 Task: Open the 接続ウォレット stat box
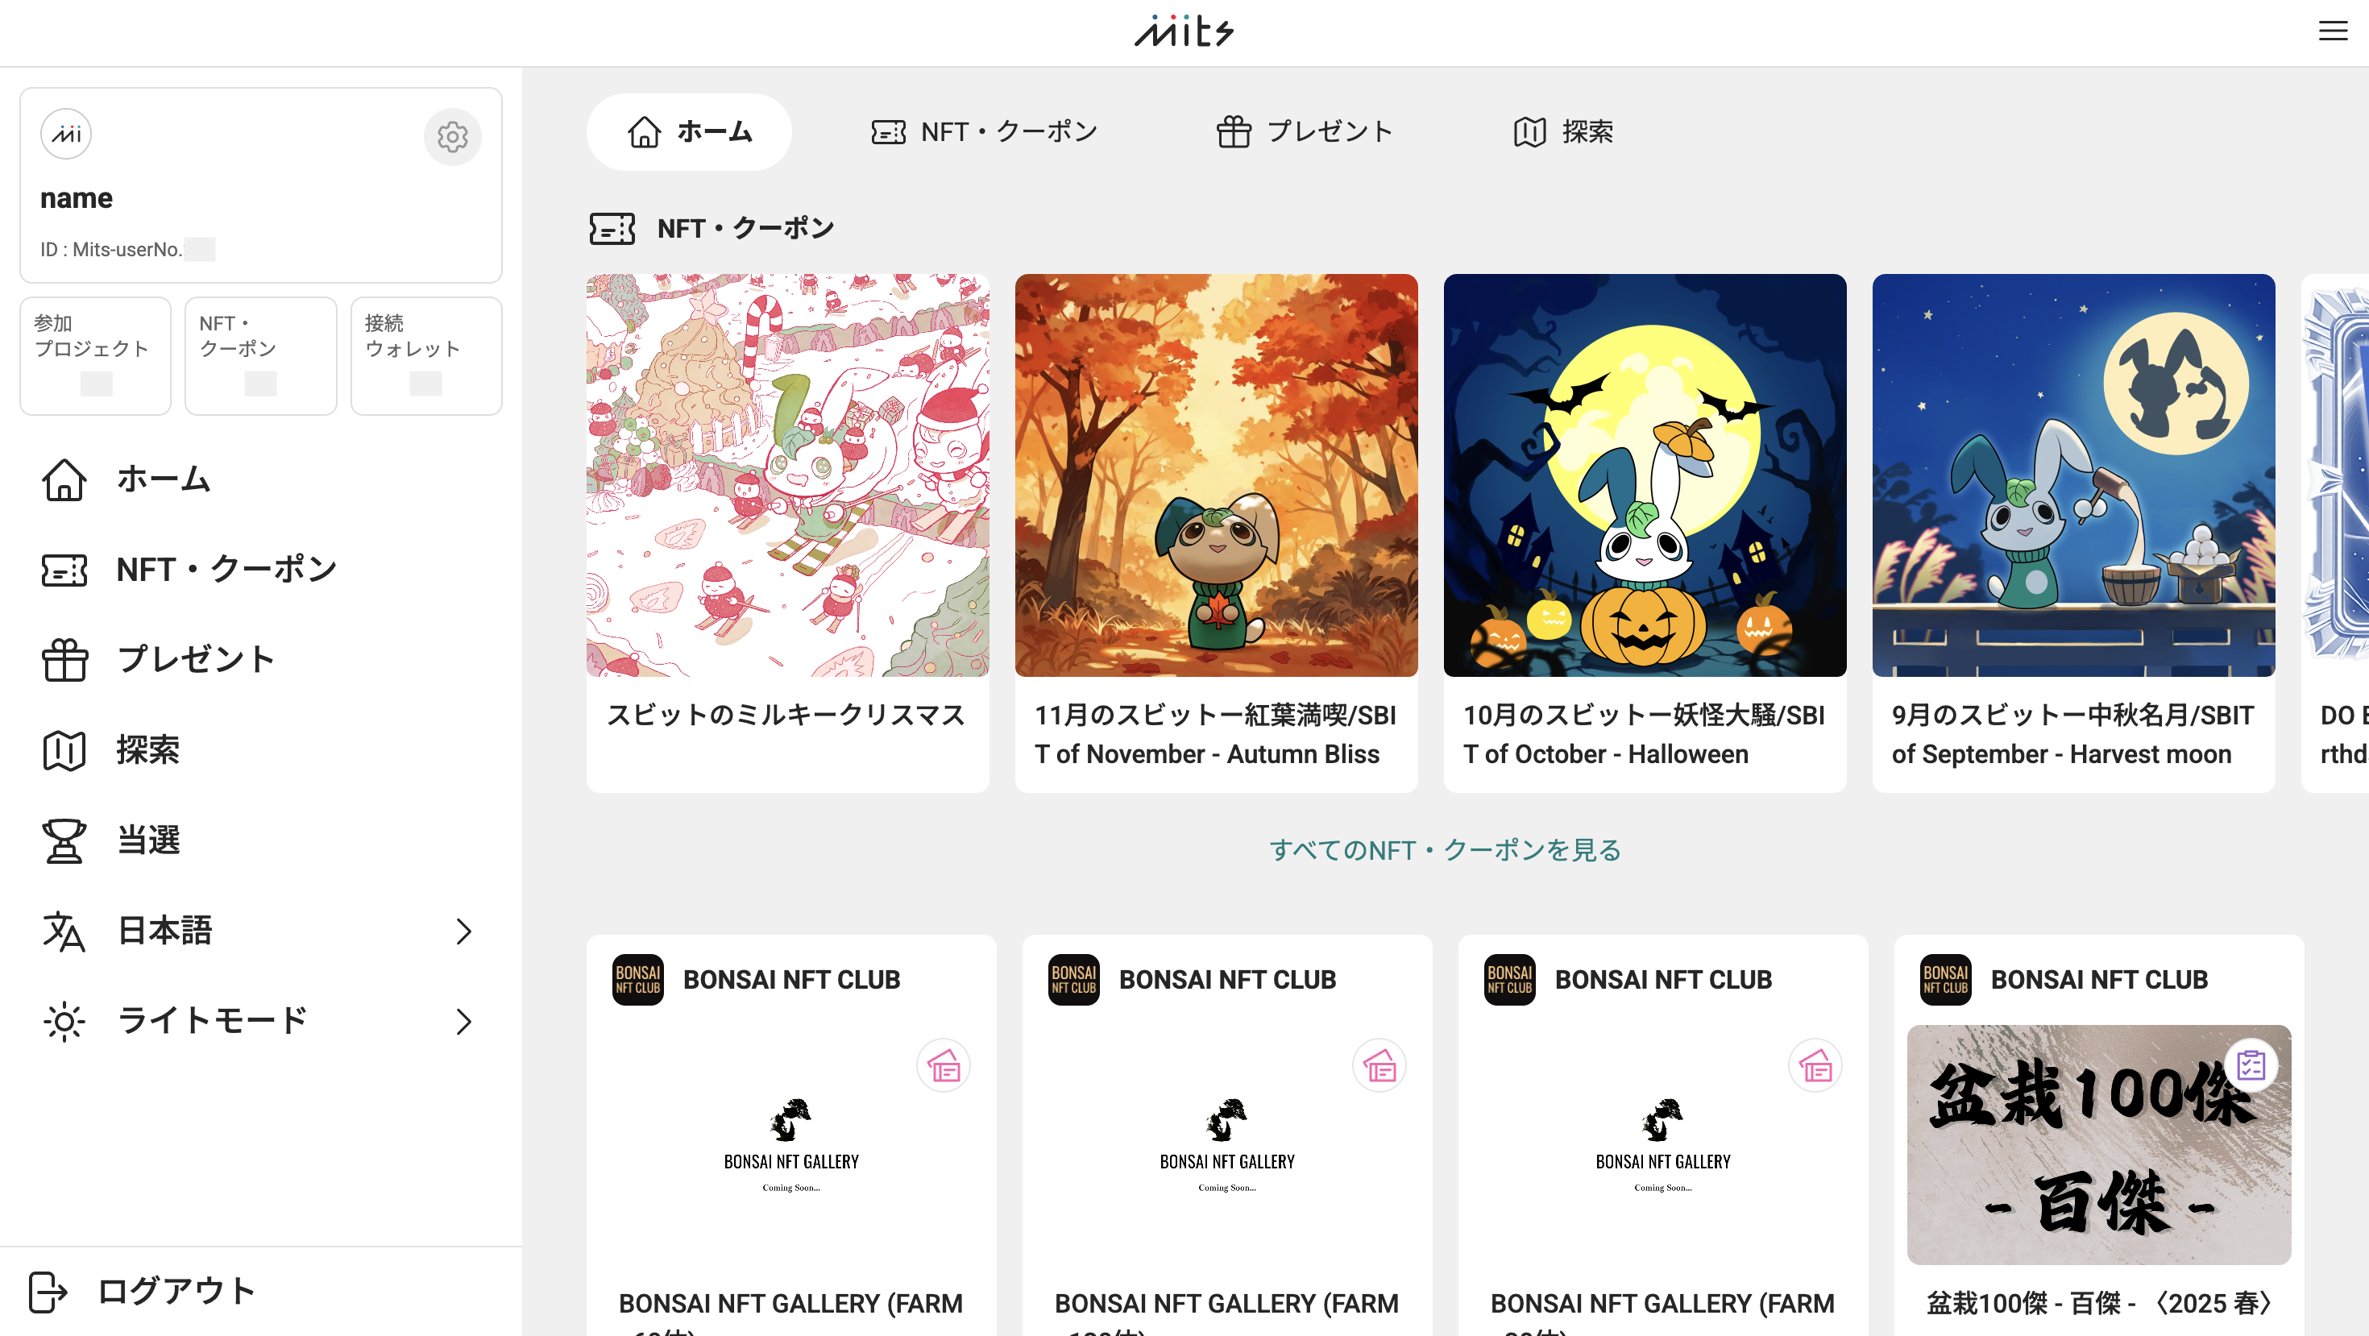(425, 356)
